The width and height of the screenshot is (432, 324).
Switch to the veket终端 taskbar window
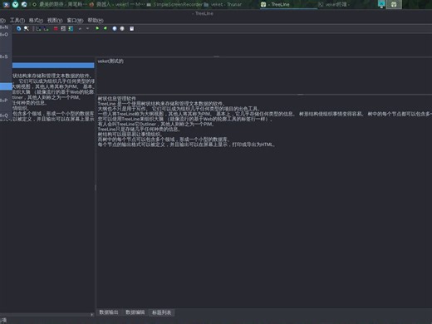(334, 4)
